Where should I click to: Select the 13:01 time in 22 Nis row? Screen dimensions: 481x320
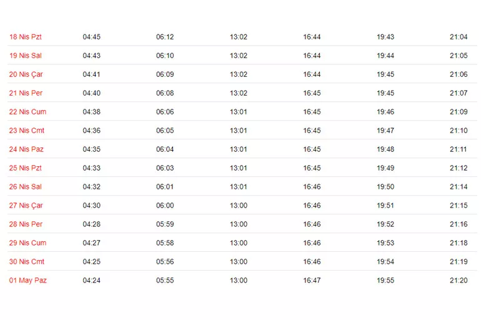click(239, 112)
